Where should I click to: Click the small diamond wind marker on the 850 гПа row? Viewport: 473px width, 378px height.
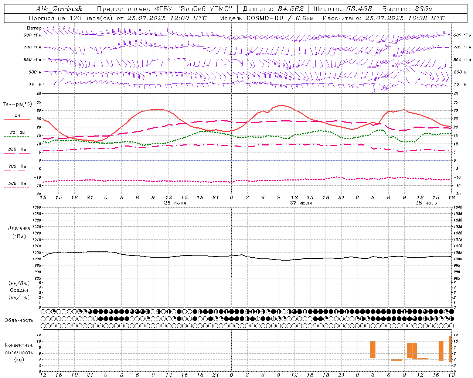coord(169,59)
